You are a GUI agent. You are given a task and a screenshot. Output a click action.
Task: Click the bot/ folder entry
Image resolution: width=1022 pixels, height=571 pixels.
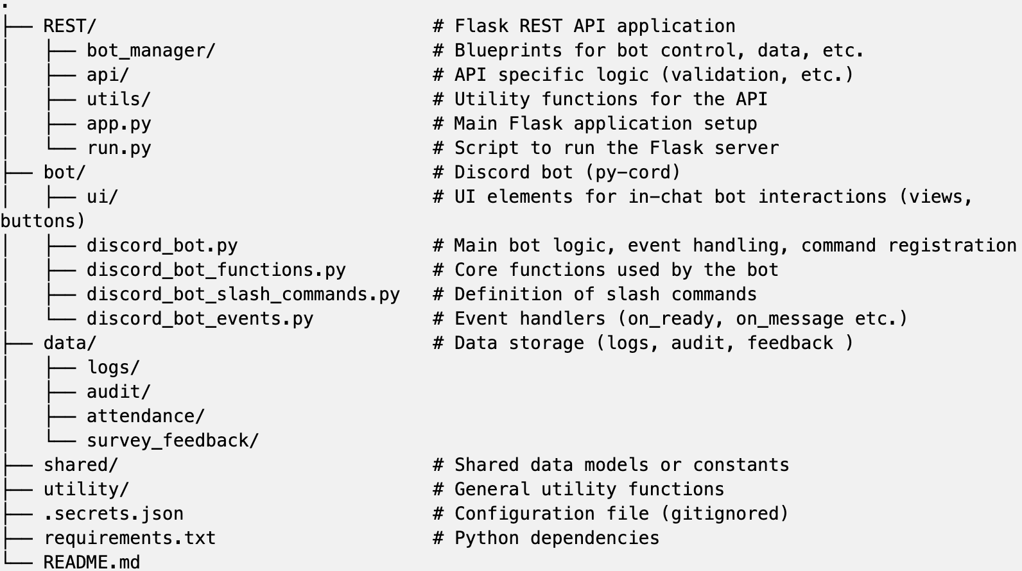tap(64, 173)
